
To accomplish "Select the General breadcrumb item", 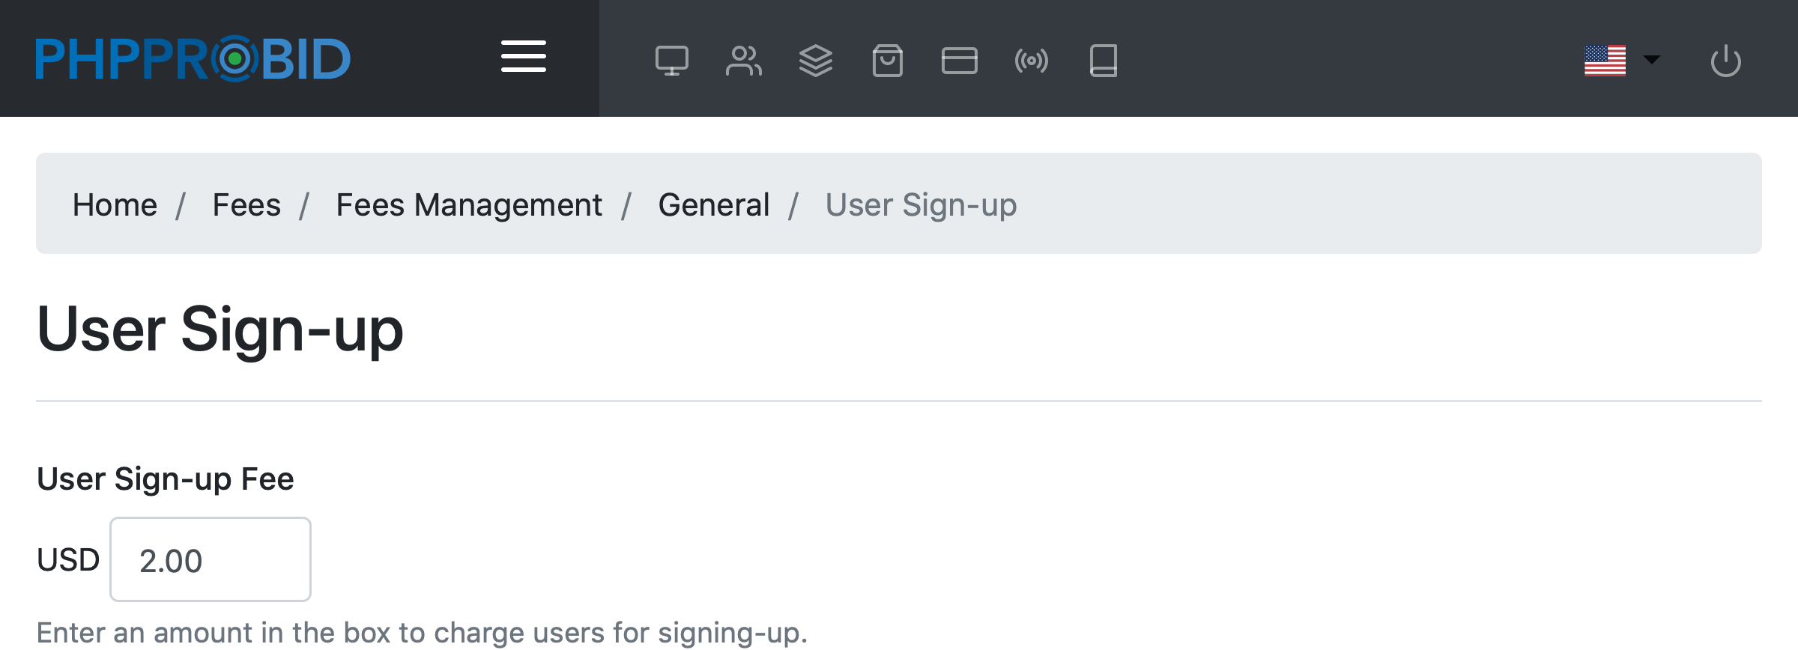I will pos(713,204).
